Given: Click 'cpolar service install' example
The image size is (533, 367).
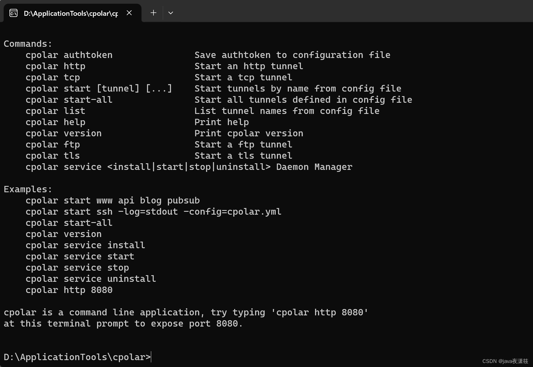Looking at the screenshot, I should pyautogui.click(x=85, y=245).
